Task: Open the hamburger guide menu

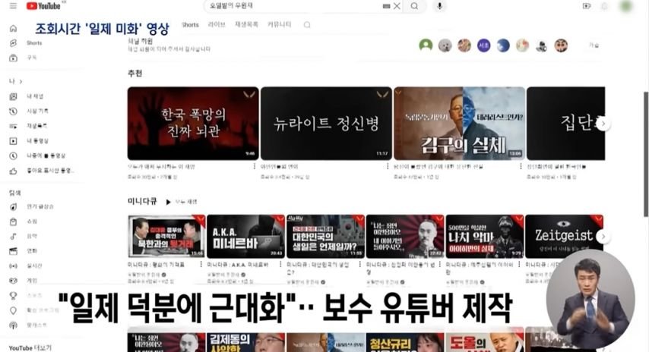Action: tap(13, 6)
